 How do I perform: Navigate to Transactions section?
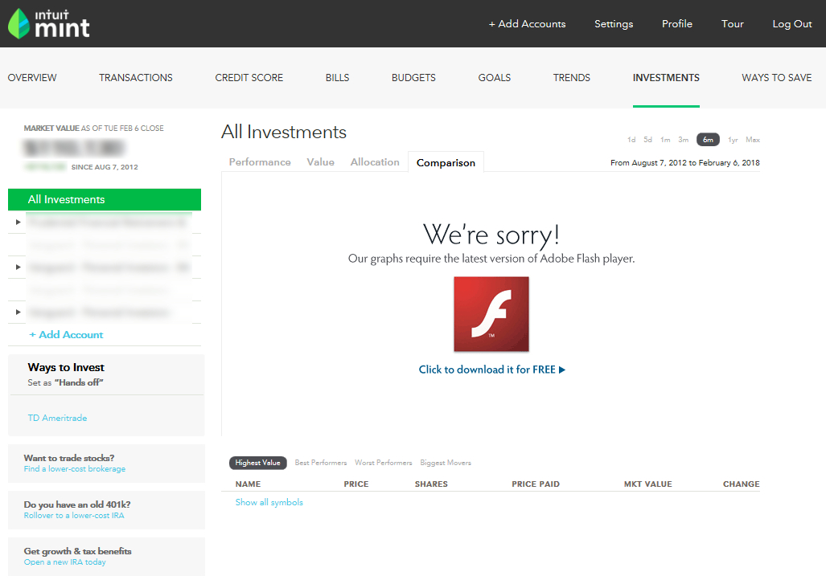(x=136, y=77)
